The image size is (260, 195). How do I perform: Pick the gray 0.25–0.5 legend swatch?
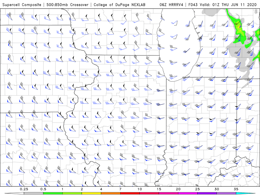click(34, 193)
